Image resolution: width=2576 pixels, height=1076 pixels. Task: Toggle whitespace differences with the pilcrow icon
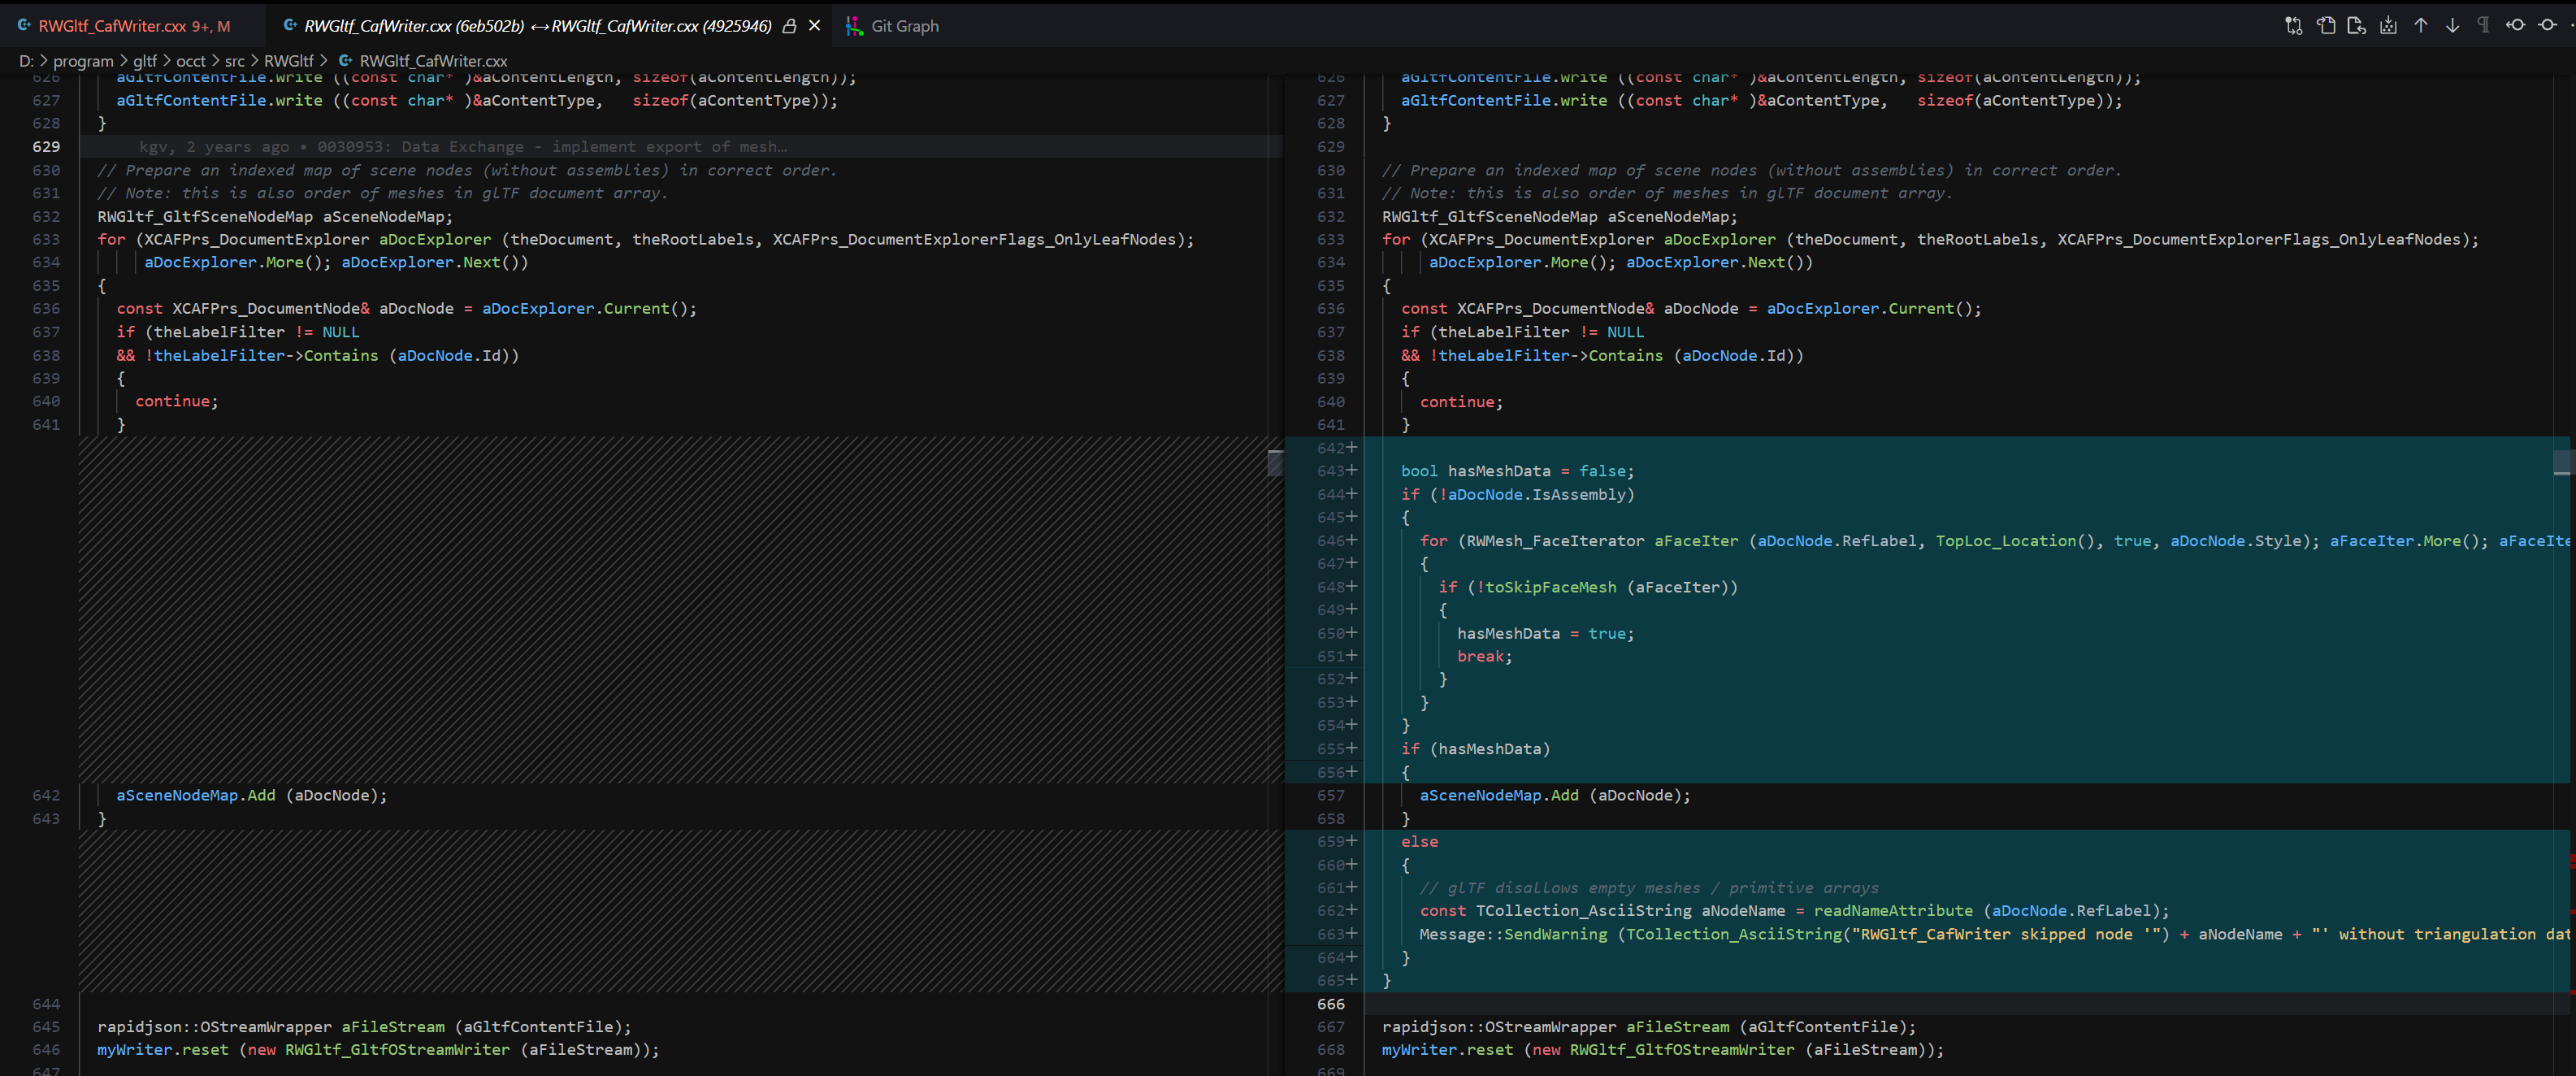pyautogui.click(x=2483, y=25)
